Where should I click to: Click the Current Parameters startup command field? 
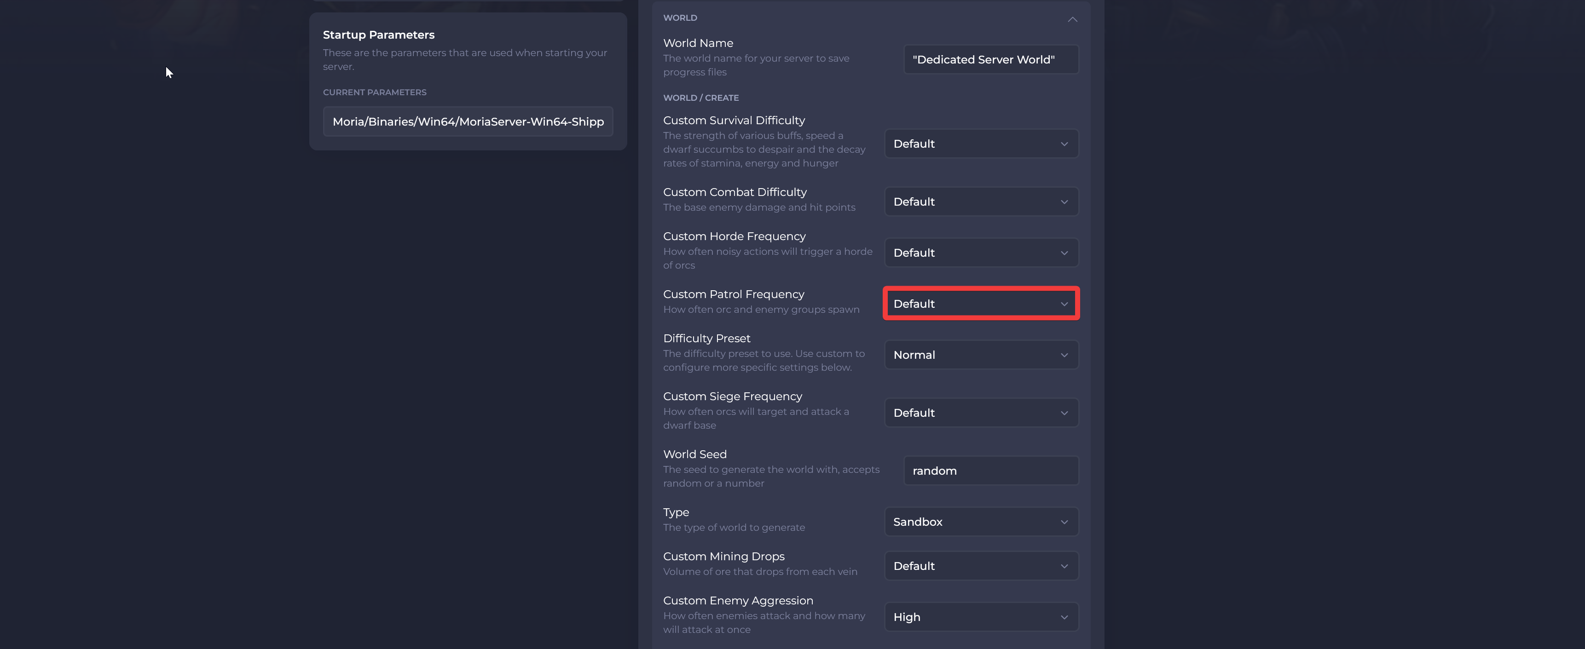tap(468, 122)
